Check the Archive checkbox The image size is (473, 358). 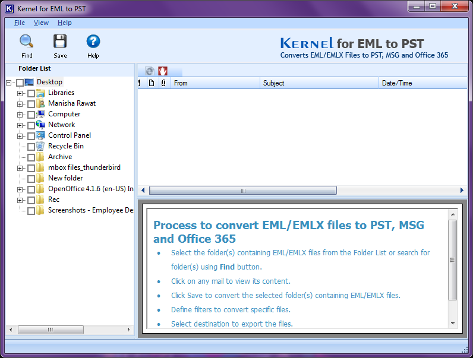[31, 157]
